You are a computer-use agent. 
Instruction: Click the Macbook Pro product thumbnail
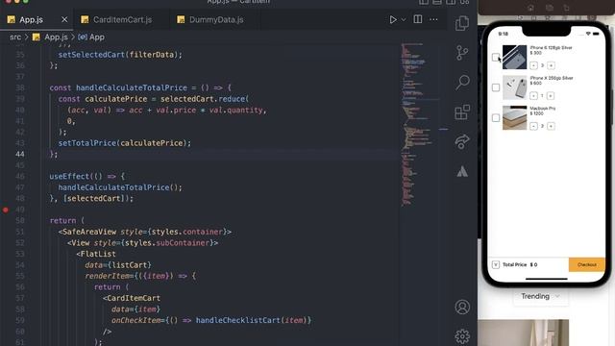[515, 117]
